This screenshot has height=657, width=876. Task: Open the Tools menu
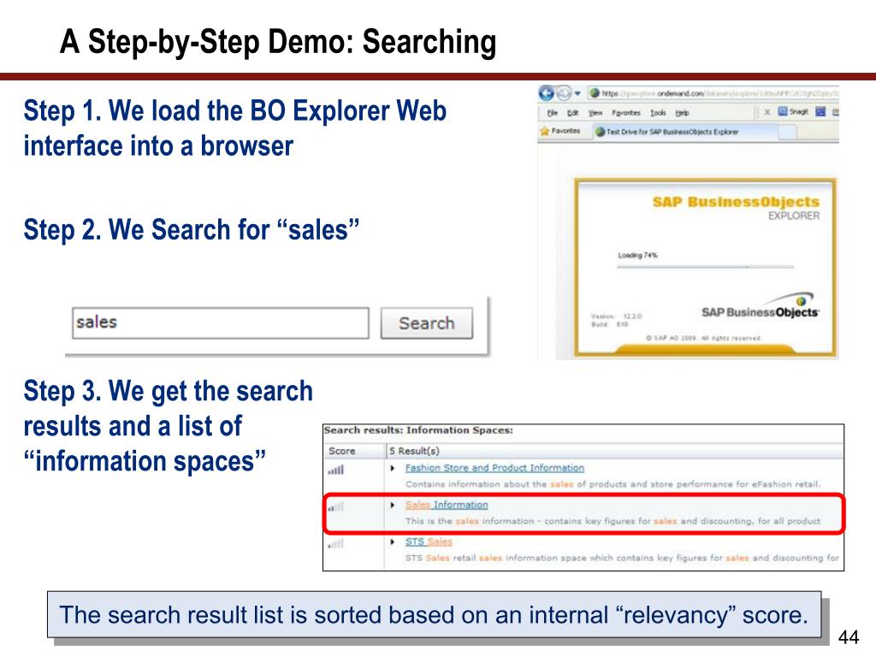tap(658, 113)
